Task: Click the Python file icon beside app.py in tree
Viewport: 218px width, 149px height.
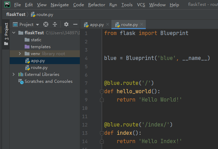Action: [x=27, y=61]
